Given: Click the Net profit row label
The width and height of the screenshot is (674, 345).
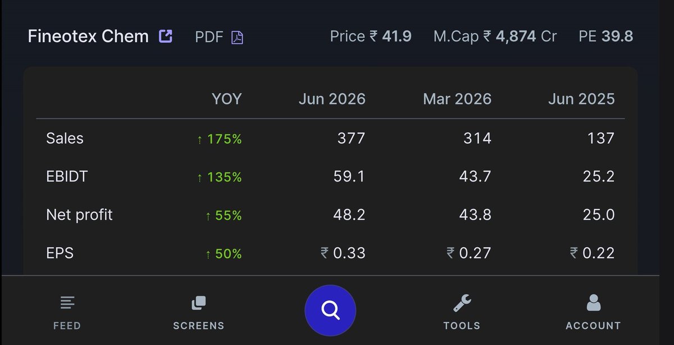Looking at the screenshot, I should (x=79, y=215).
